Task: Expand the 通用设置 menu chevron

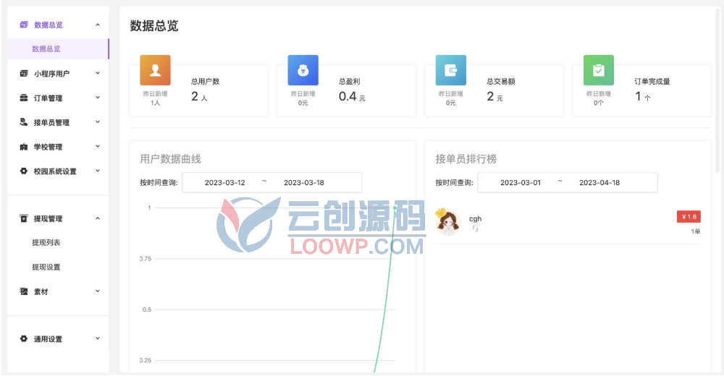Action: click(x=98, y=338)
